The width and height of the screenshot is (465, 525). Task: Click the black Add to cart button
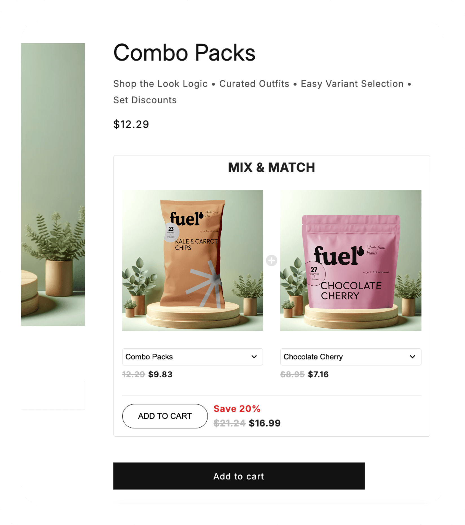[x=239, y=476]
